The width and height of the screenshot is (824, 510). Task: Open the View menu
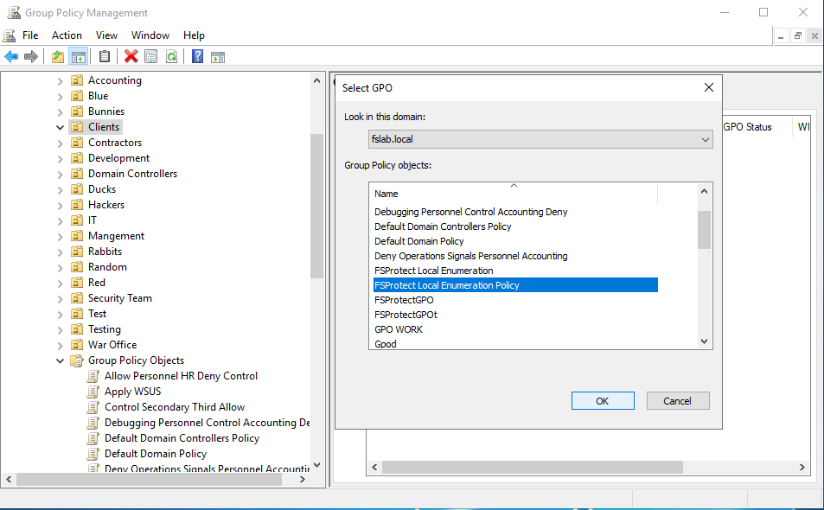(x=106, y=35)
